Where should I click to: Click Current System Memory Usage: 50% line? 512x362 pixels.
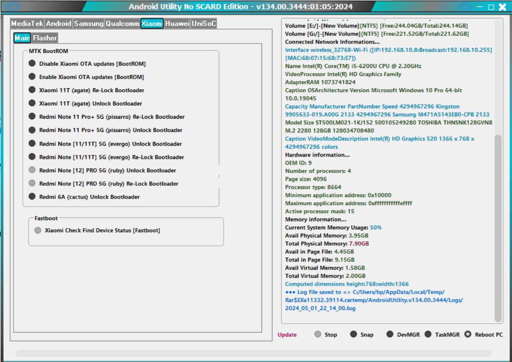tap(333, 227)
